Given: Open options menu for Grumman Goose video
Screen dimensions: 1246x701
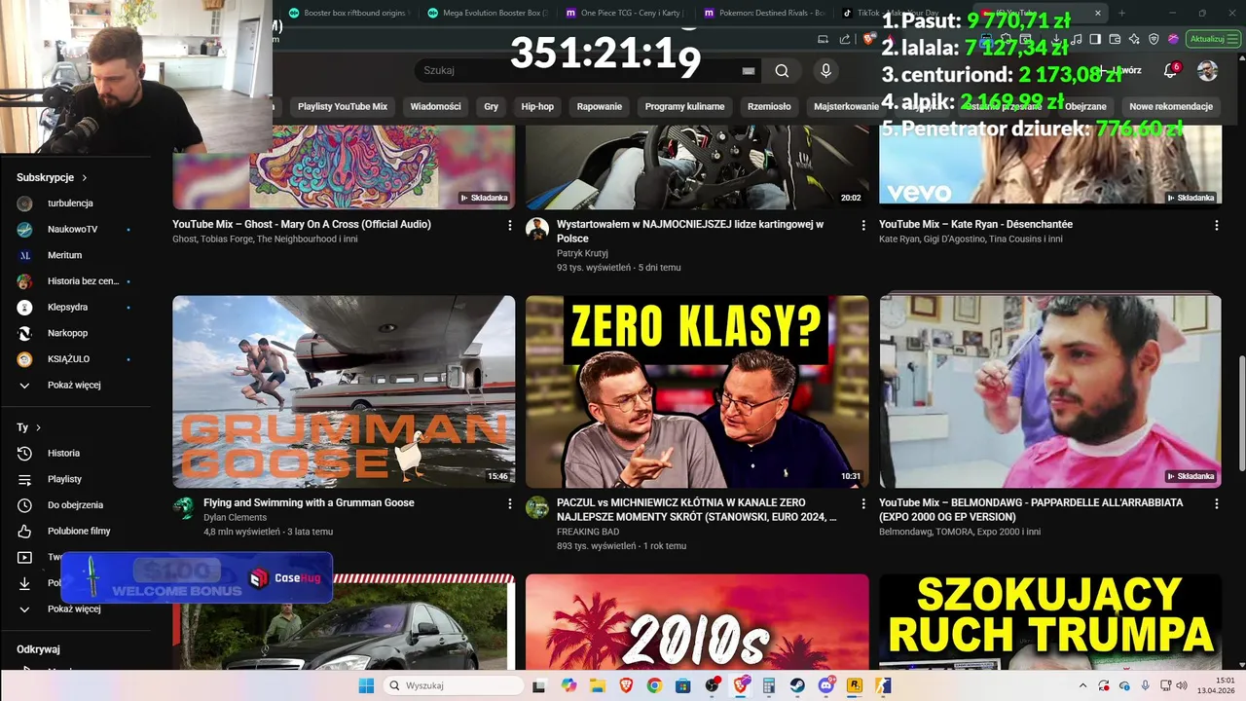Looking at the screenshot, I should coord(509,503).
